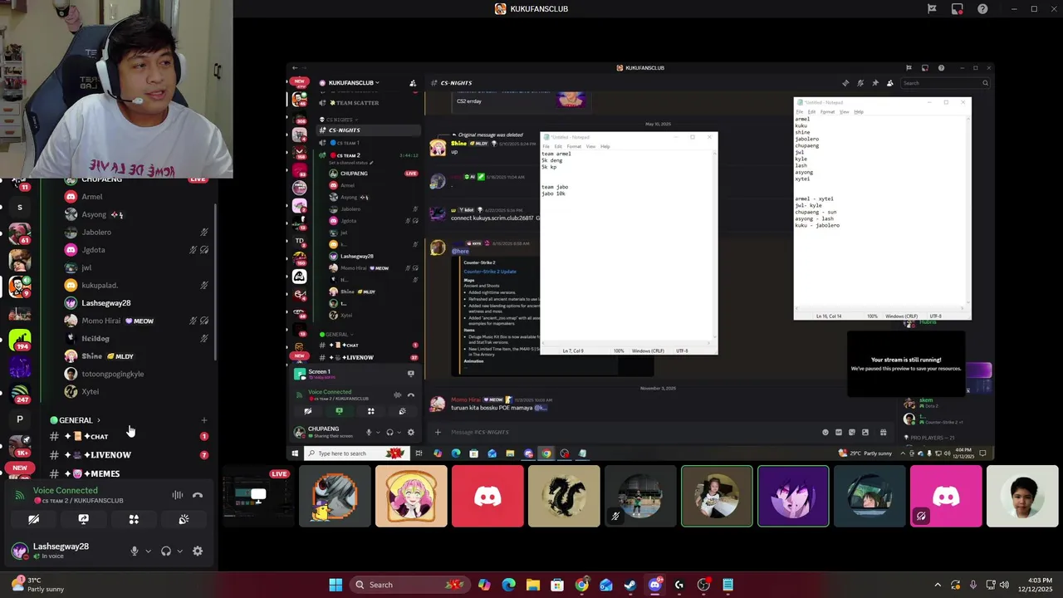Open the activities launcher button
Viewport: 1063px width, 598px height.
coord(134,519)
